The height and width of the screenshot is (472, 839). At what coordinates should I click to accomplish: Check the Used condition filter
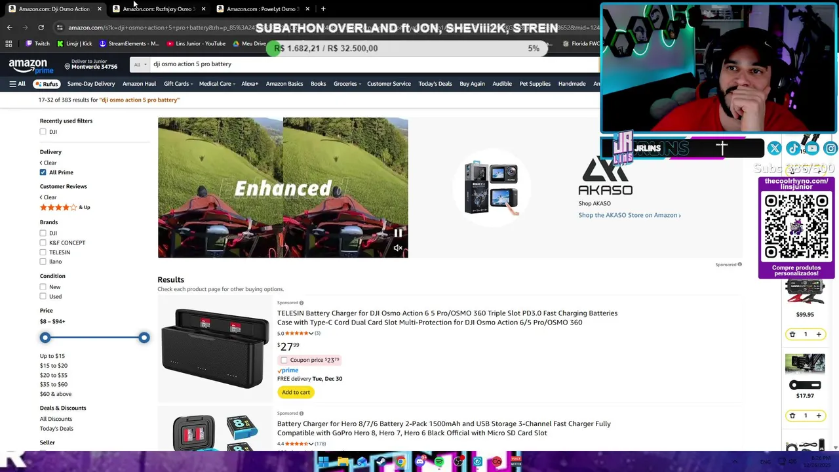point(43,296)
